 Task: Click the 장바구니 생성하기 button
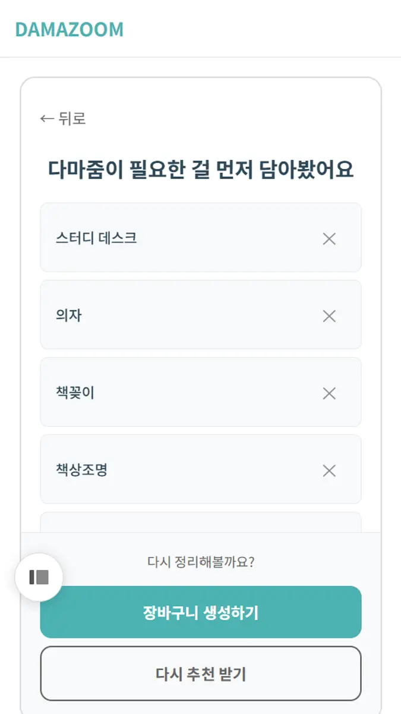tap(201, 612)
